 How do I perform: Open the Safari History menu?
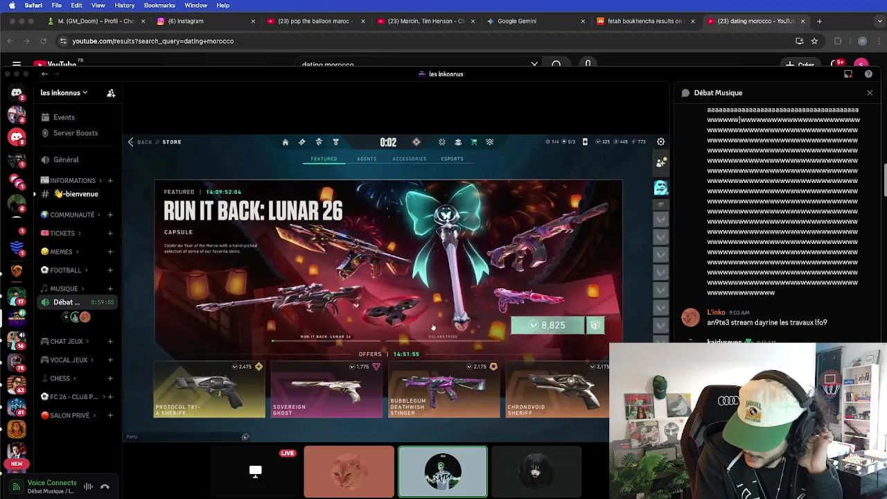click(x=125, y=6)
